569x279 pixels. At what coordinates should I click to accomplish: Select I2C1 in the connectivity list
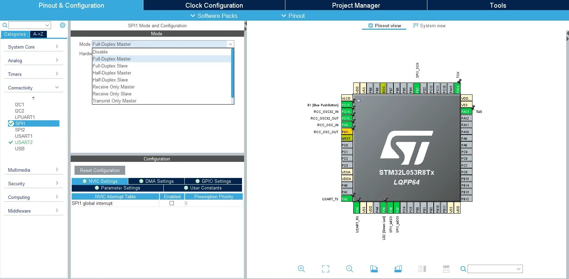click(x=20, y=105)
